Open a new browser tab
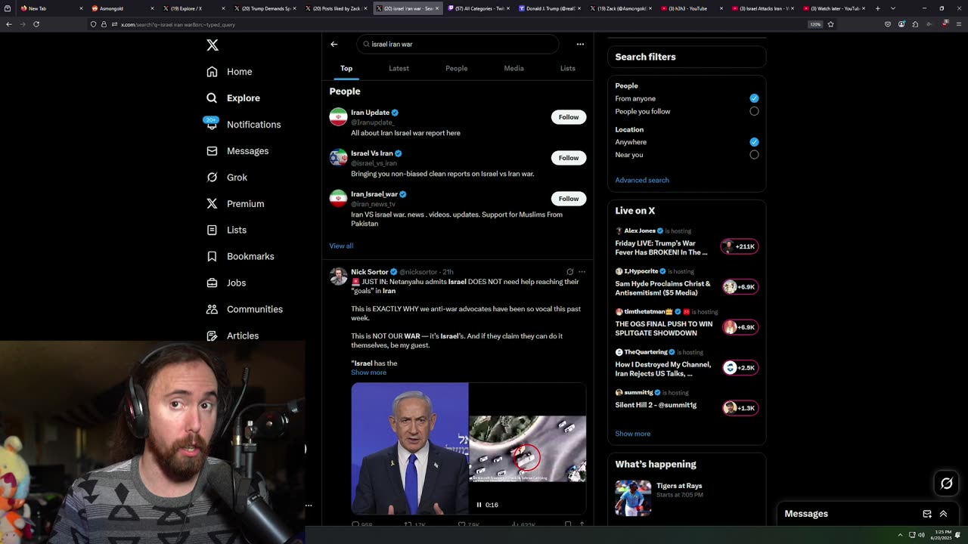Image resolution: width=968 pixels, height=544 pixels. pos(877,8)
